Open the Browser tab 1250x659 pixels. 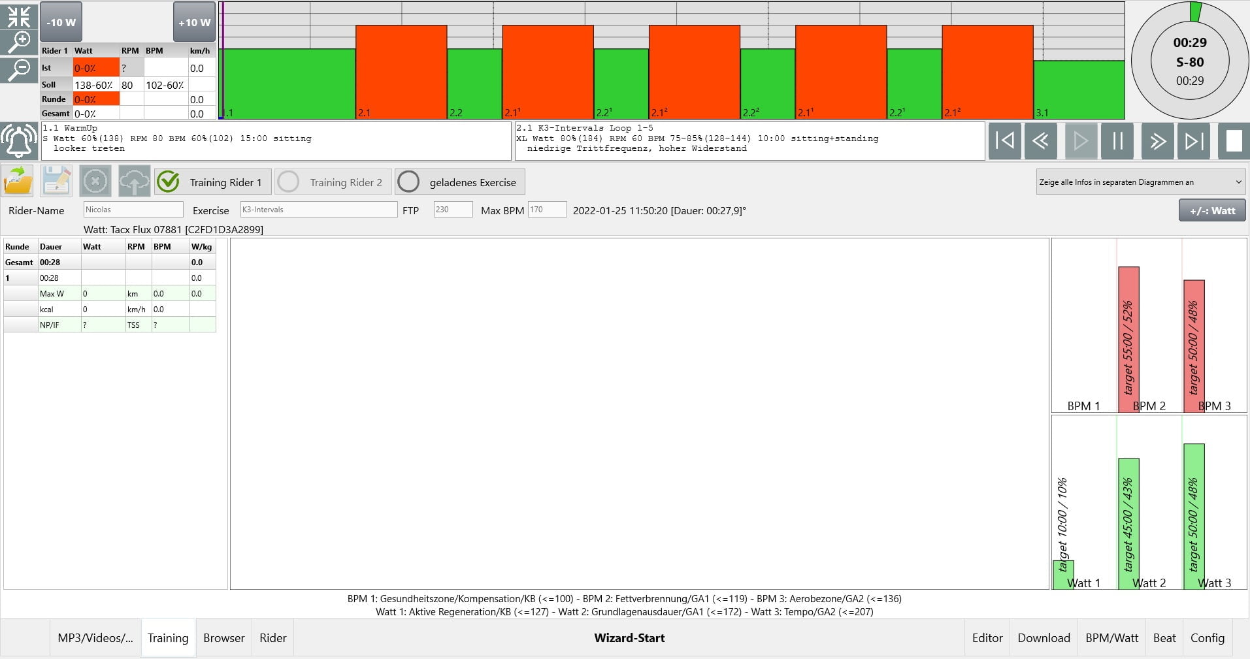(x=224, y=638)
